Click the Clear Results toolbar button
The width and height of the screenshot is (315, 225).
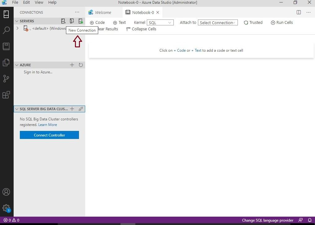tap(108, 29)
